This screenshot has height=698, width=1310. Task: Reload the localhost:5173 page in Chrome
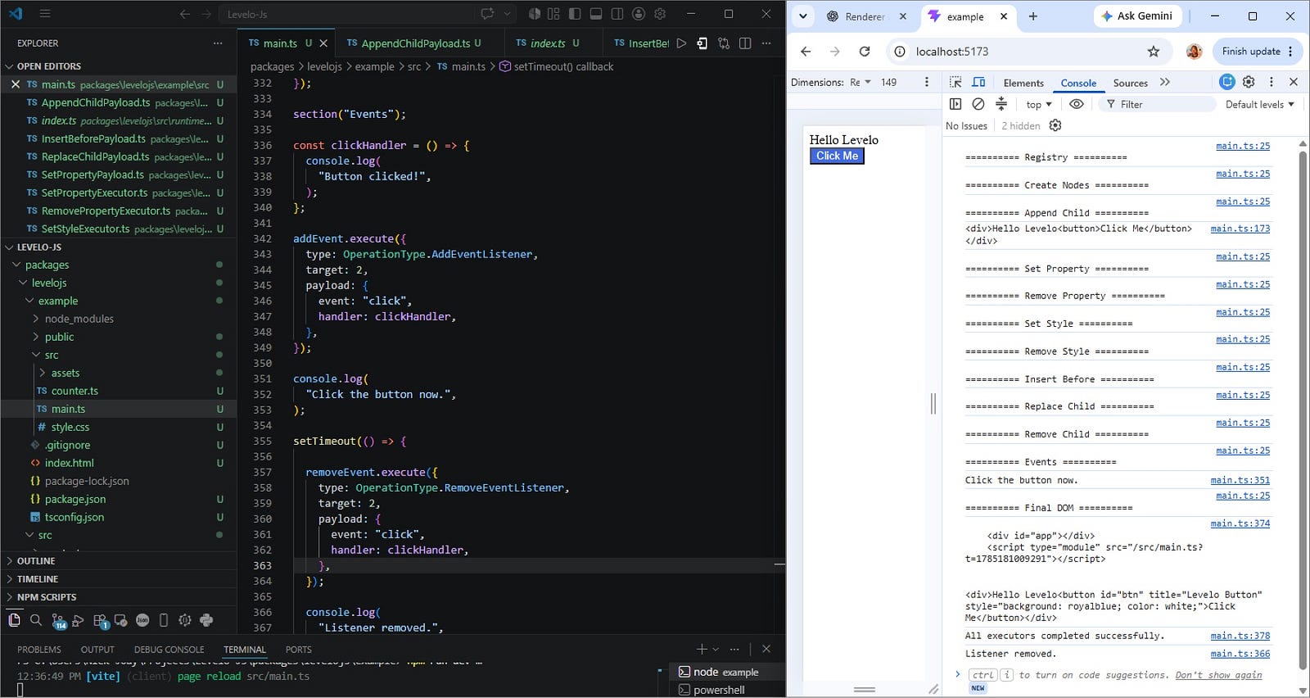coord(865,51)
